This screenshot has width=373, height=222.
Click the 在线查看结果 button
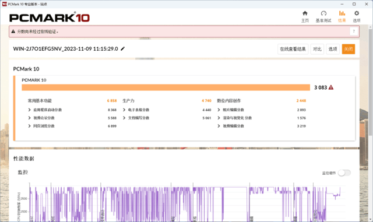(x=293, y=49)
